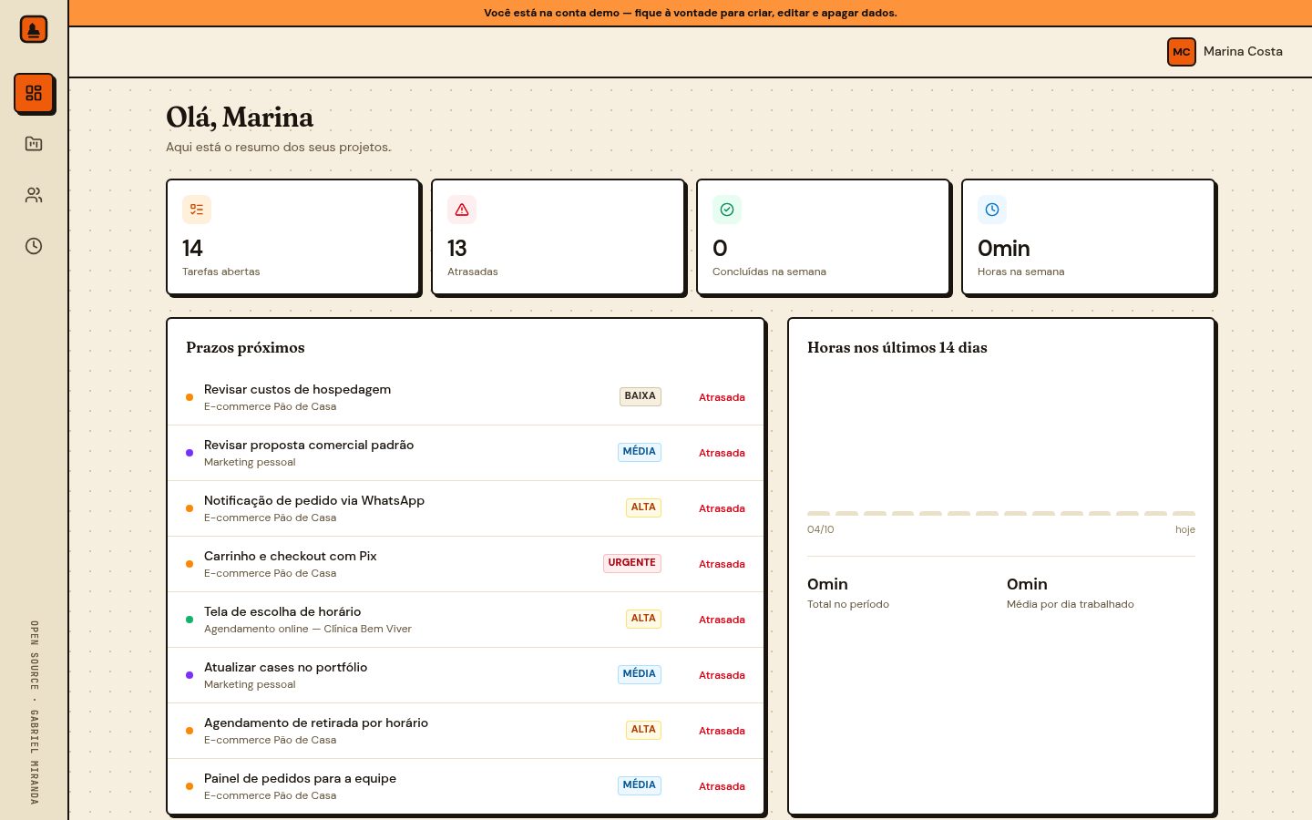Click the green project dot beside Tela de escolha
The width and height of the screenshot is (1312, 820).
(190, 620)
